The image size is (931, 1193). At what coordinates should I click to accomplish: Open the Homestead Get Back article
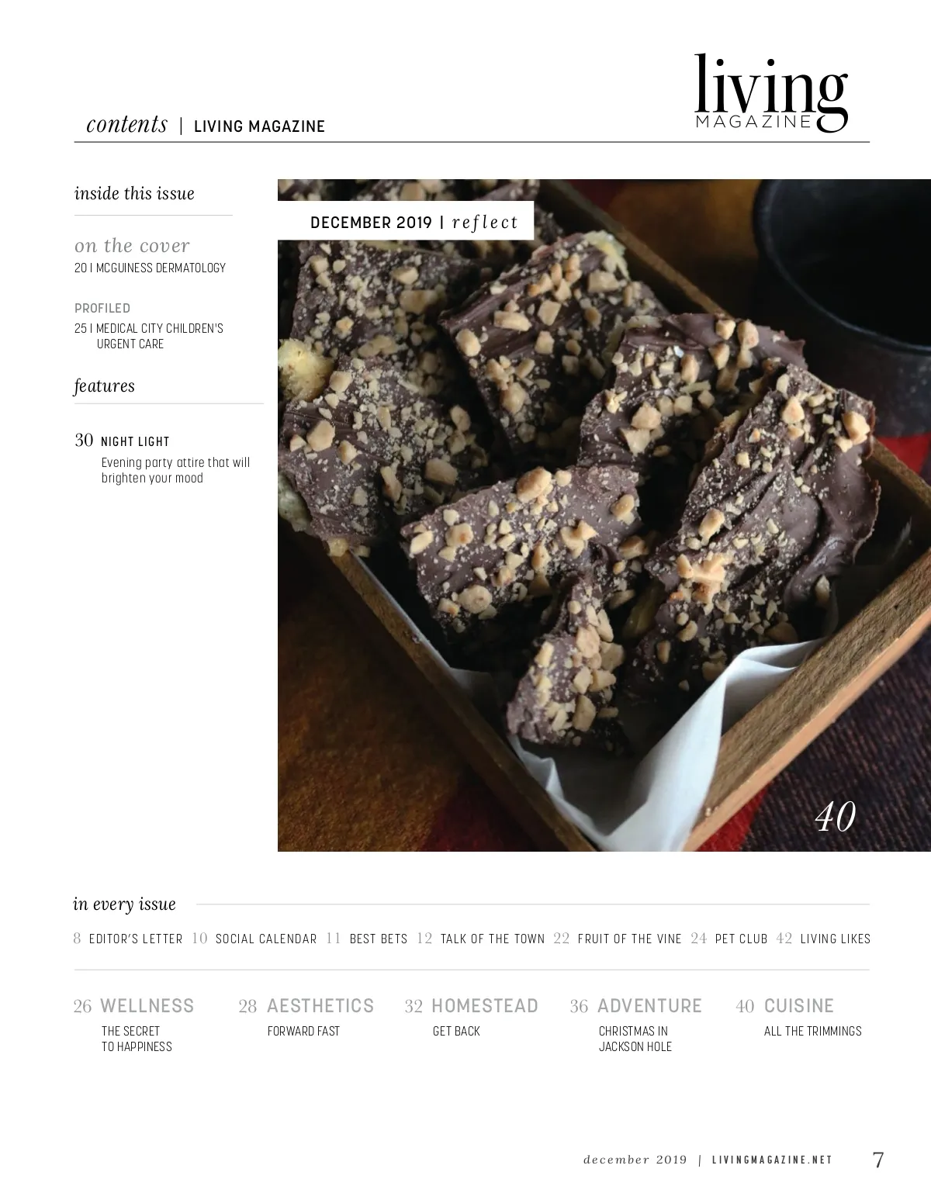(x=471, y=1017)
